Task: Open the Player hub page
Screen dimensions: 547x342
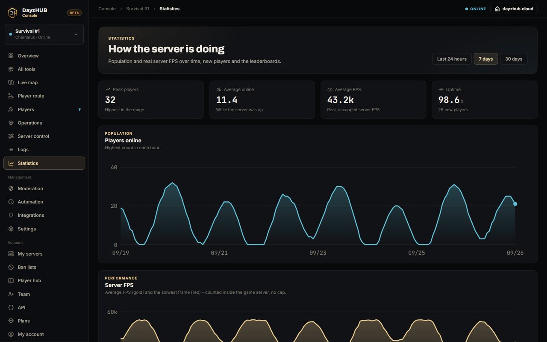Action: point(44,280)
